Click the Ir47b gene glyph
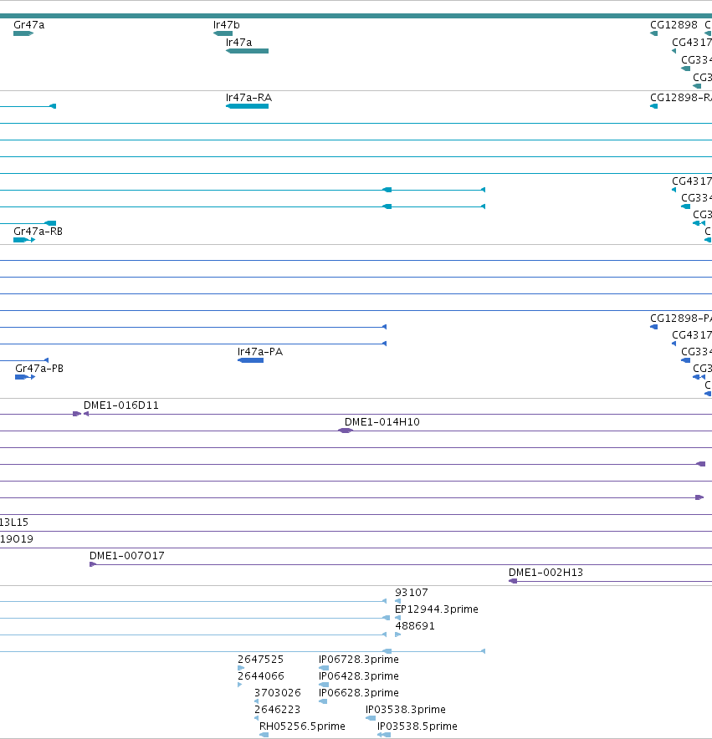 coord(223,33)
